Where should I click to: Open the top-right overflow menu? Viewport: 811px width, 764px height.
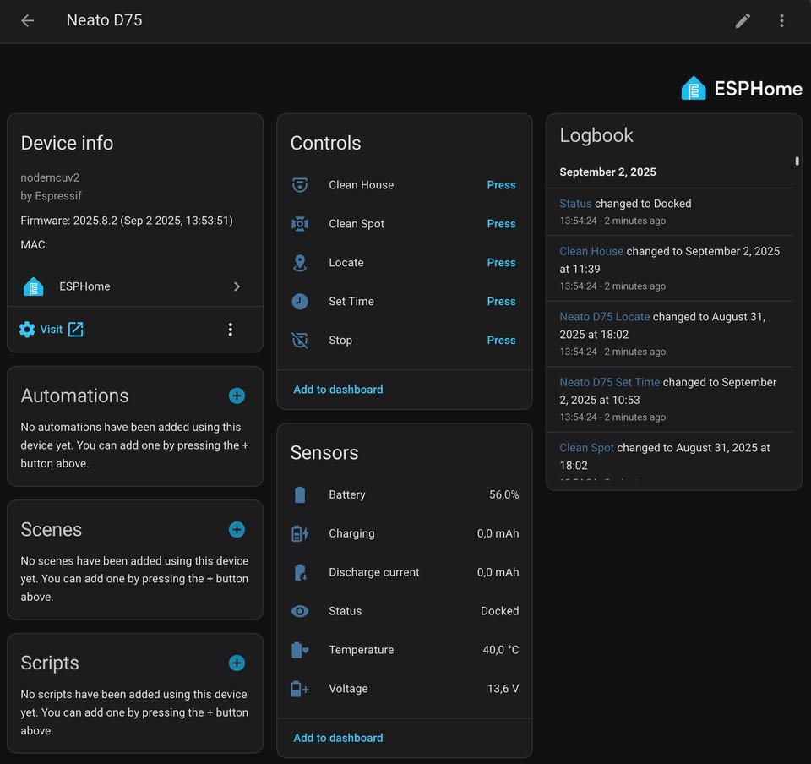click(x=781, y=20)
